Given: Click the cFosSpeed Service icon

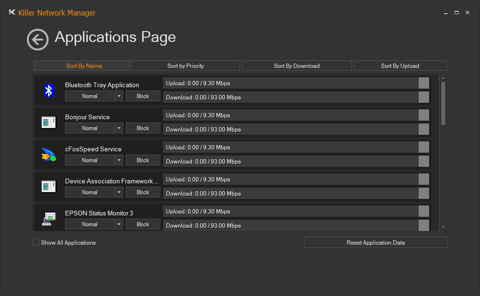Looking at the screenshot, I should click(49, 155).
